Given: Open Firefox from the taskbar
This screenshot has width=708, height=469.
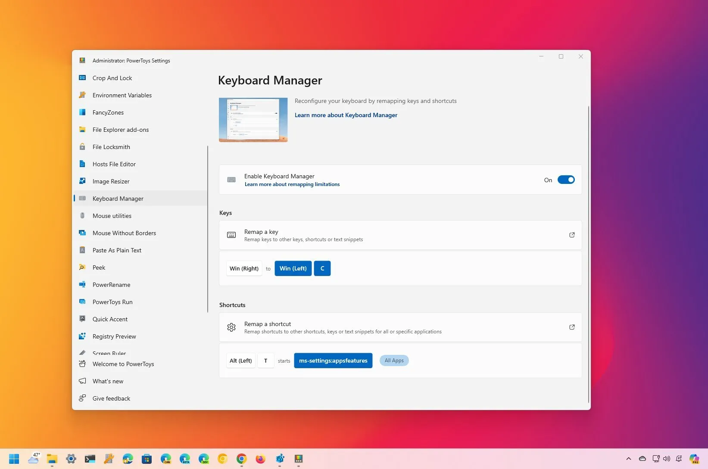Looking at the screenshot, I should (x=260, y=459).
